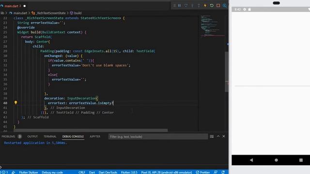310x174 pixels.
Task: Click the "@override" annotation on line 24
Action: pyautogui.click(x=26, y=28)
